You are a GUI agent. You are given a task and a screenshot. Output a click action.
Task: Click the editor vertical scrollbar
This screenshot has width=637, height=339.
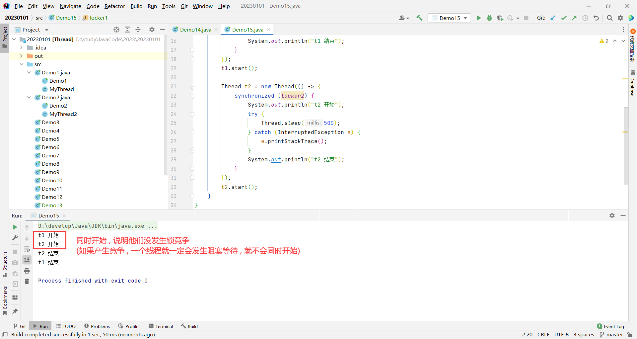click(626, 146)
